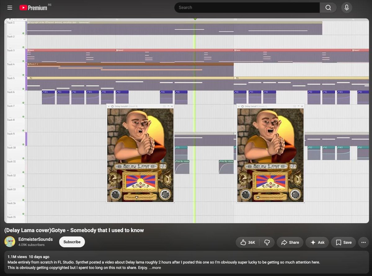Start voice search with the microphone
The height and width of the screenshot is (276, 372).
[x=347, y=8]
